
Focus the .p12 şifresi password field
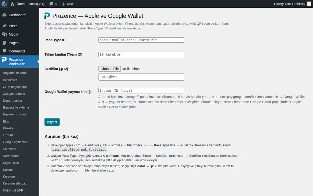141,77
